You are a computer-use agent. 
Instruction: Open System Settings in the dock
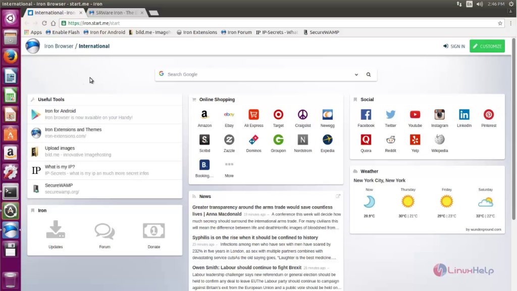[x=10, y=172]
